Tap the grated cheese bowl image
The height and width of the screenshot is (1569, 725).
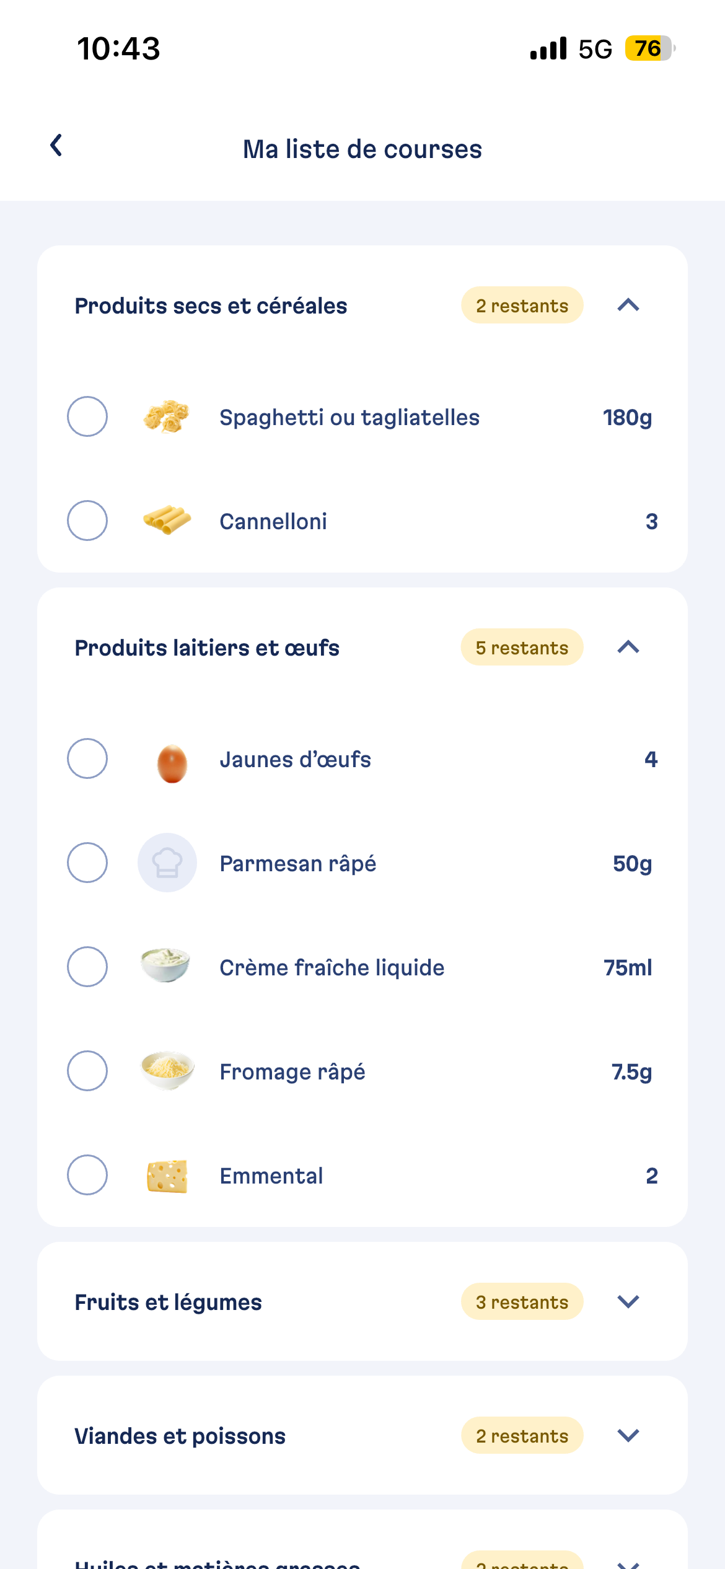click(167, 1070)
